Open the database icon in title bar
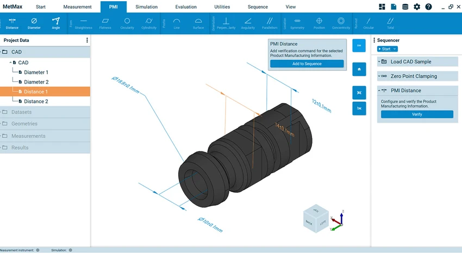The height and width of the screenshot is (255, 462). click(405, 7)
